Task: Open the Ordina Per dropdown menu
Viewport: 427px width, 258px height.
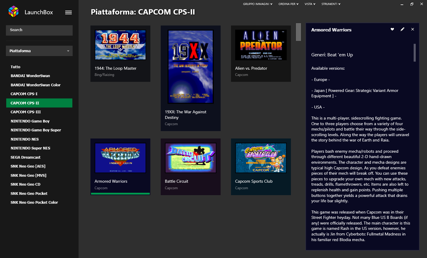Action: pyautogui.click(x=289, y=4)
